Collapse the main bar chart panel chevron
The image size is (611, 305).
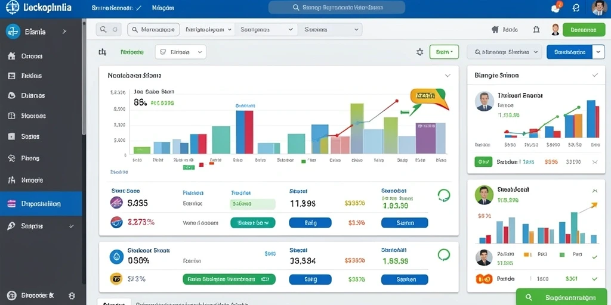[x=448, y=76]
